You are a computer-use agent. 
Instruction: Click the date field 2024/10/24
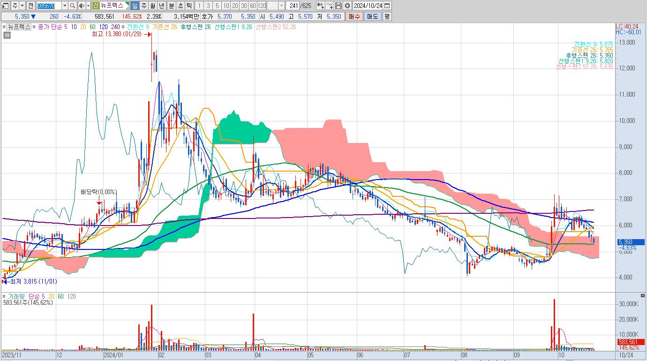(368, 6)
